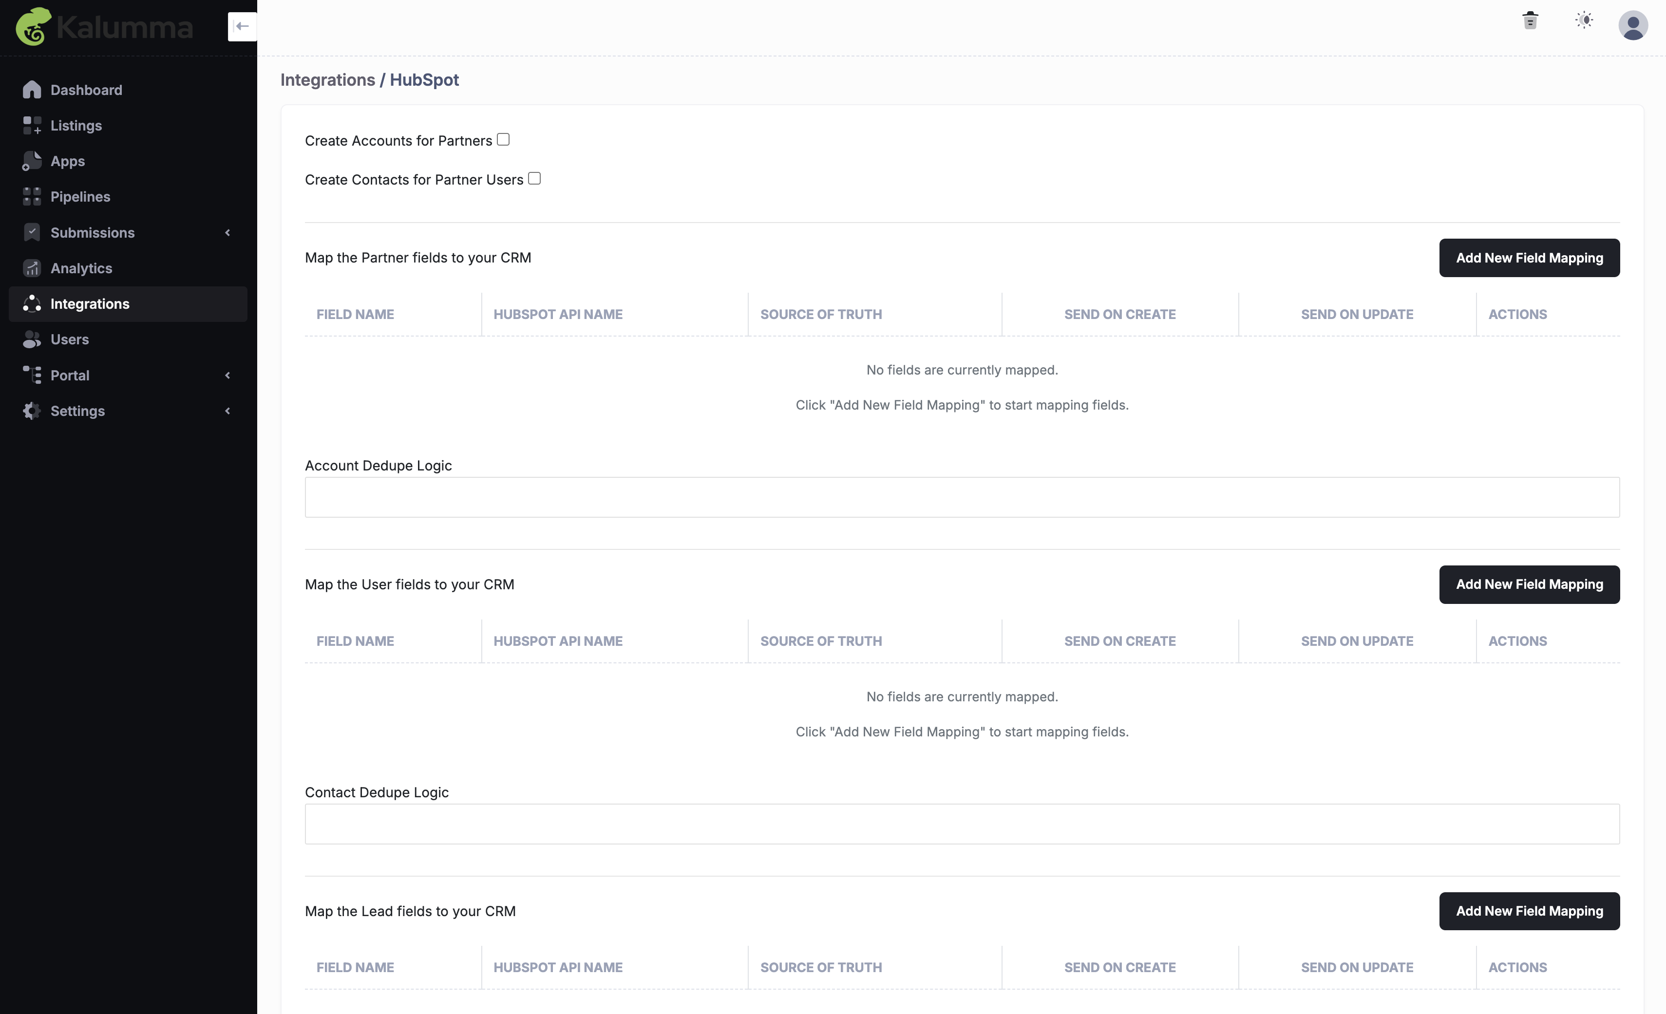Click the Integrations breadcrumb link
The image size is (1666, 1014).
(328, 80)
